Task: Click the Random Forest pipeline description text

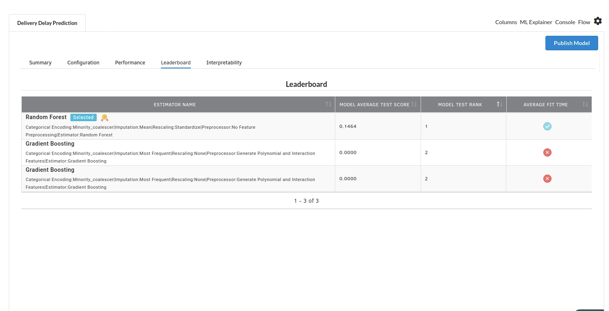Action: [x=140, y=131]
